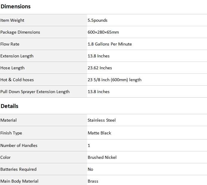
Task: Select the Flow Rate row label
Action: 10,44
